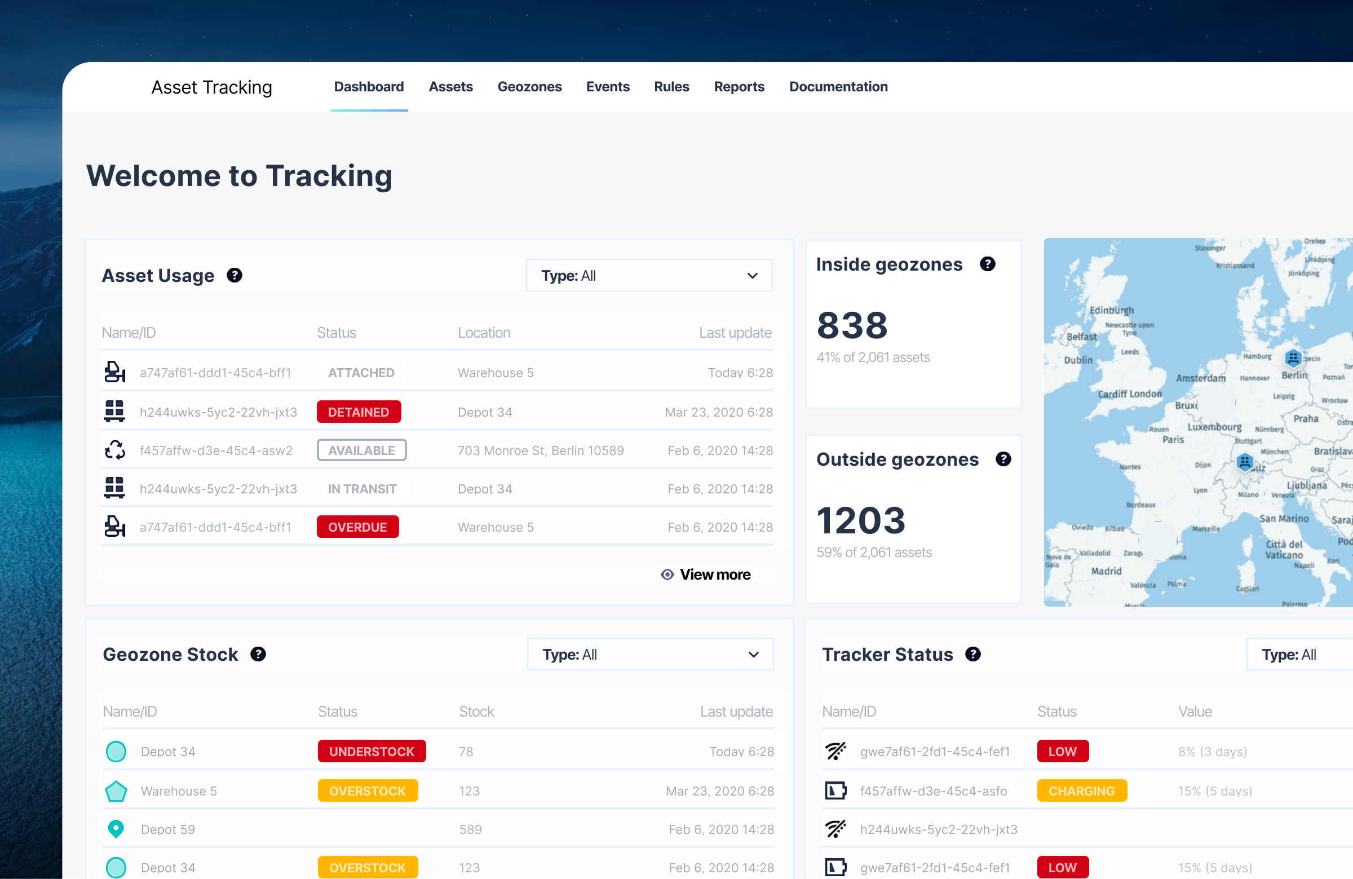Click the recycle icon next to f457affw-d3e-45c4-asw2

point(115,450)
